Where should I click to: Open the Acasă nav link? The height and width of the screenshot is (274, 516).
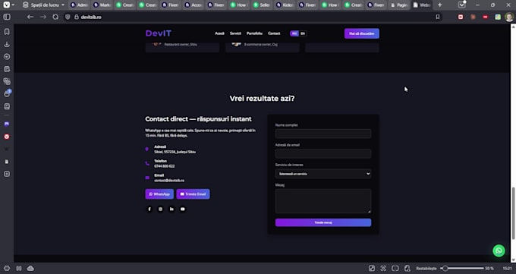[219, 33]
